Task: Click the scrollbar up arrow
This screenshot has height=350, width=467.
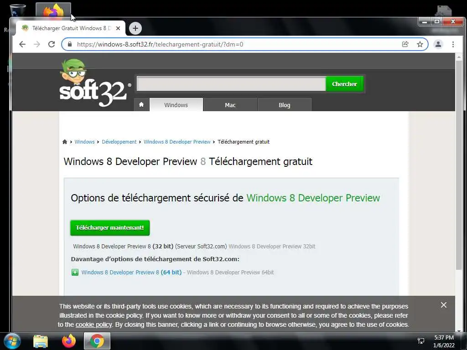Action: tap(459, 57)
